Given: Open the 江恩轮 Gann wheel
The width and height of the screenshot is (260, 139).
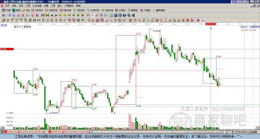Looking at the screenshot, I should (120, 10).
